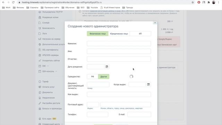222x125 pixels.
Task: Focus the Кем выдан input field
Action: [x=119, y=94]
